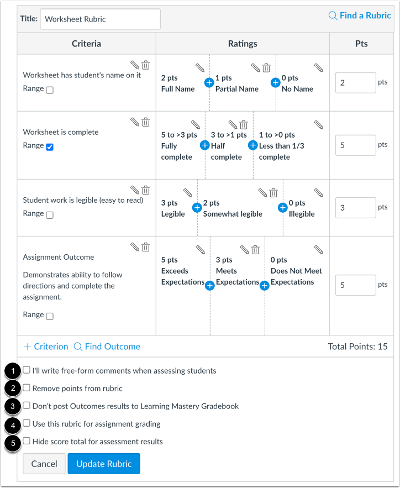Screen dimensions: 400x488
Task: Delete the "Illegible" rating
Action: 273,192
